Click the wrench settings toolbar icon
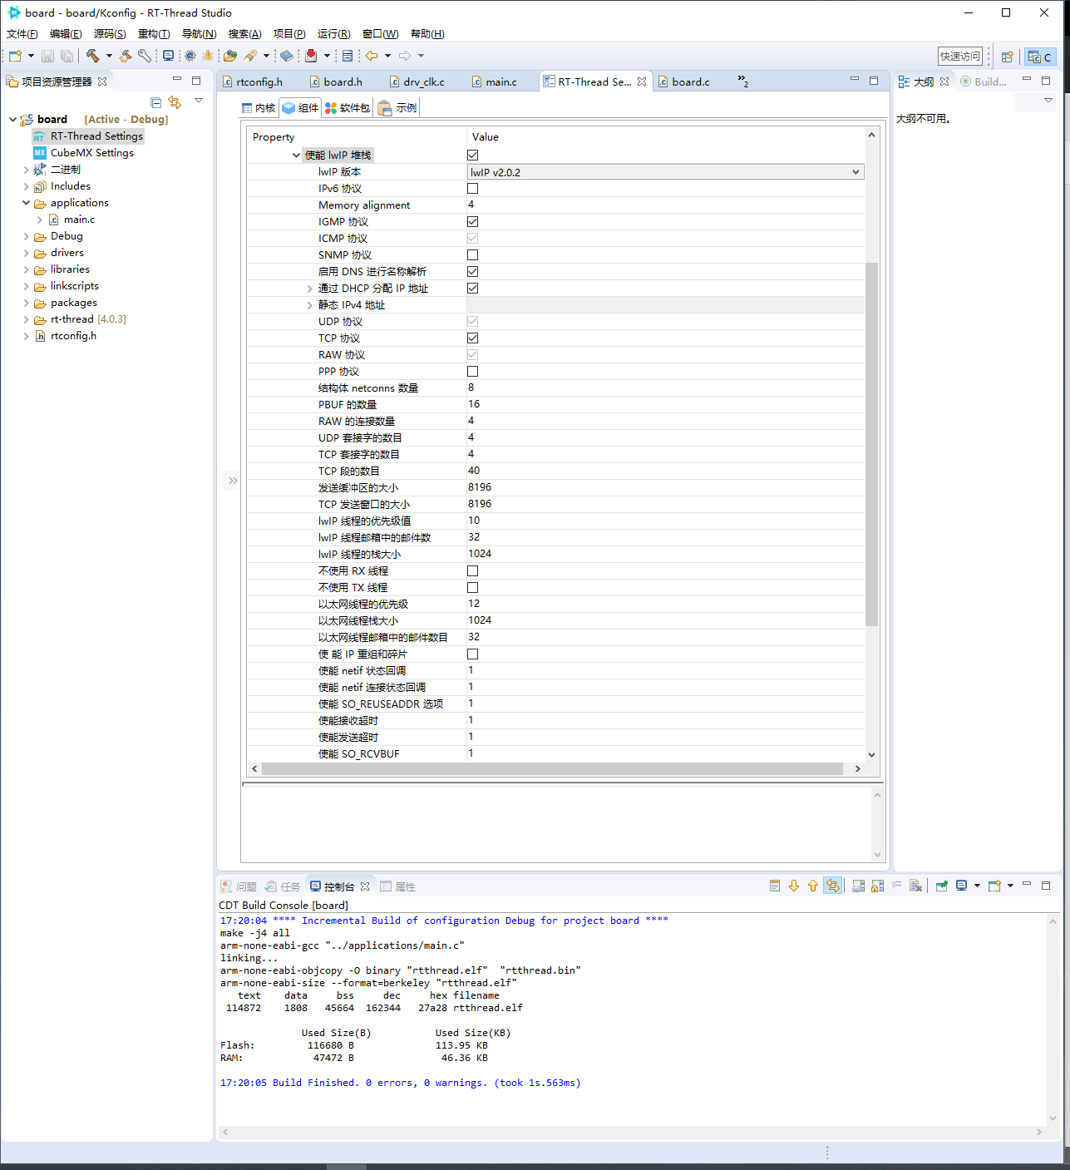The image size is (1070, 1170). point(145,56)
